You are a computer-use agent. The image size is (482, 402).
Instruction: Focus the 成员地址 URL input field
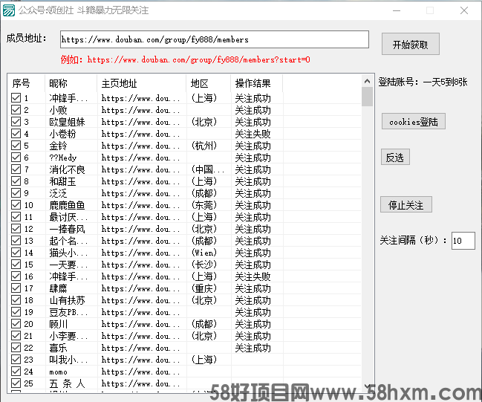(x=214, y=39)
